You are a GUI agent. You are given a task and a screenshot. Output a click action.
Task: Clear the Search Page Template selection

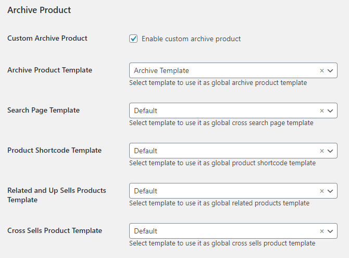pyautogui.click(x=321, y=110)
